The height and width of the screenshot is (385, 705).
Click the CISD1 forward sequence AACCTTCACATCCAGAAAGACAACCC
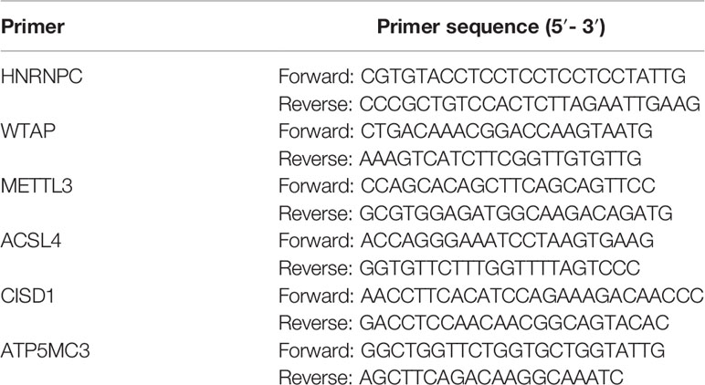tap(532, 296)
